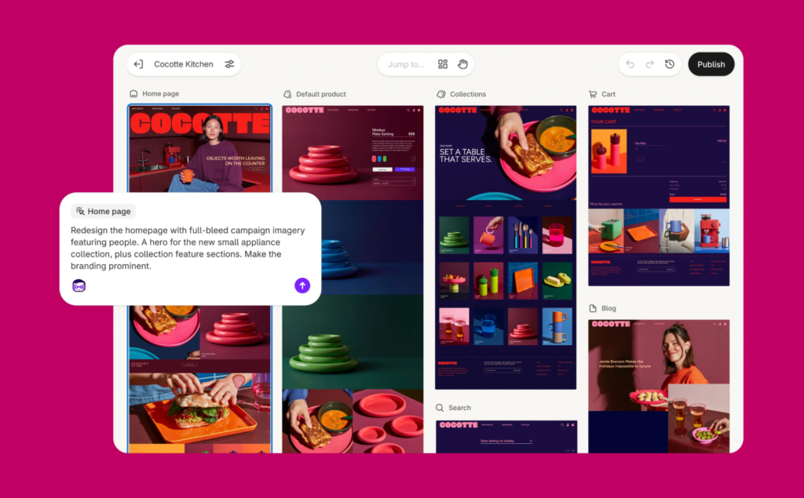Publish the store
Image resolution: width=804 pixels, height=498 pixels.
click(x=711, y=64)
